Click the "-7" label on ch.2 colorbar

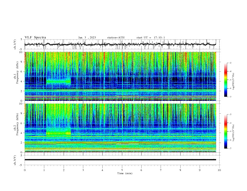(230, 149)
